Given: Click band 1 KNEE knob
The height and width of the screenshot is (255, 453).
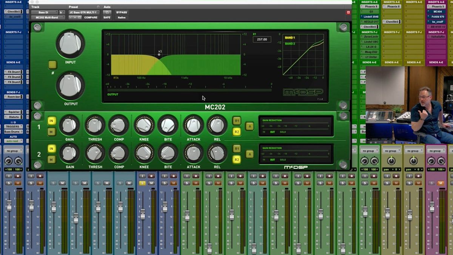Looking at the screenshot, I should point(144,125).
